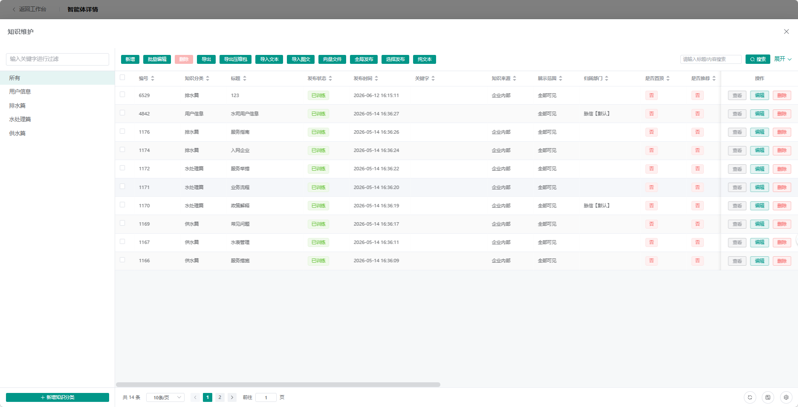Click 新增知识分类 button at bottom left

click(58, 397)
